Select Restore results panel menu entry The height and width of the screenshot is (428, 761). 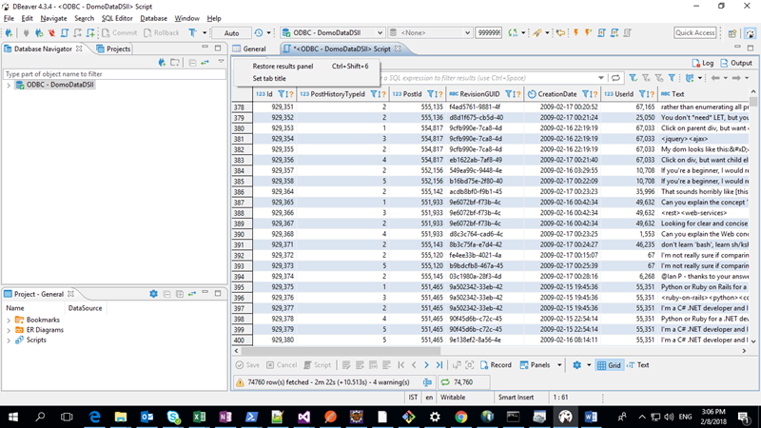283,67
